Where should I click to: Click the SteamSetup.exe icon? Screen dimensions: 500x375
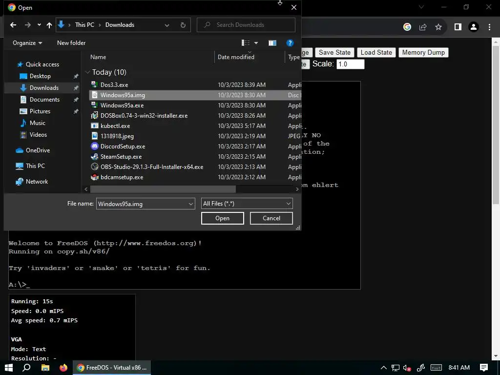[x=95, y=157]
